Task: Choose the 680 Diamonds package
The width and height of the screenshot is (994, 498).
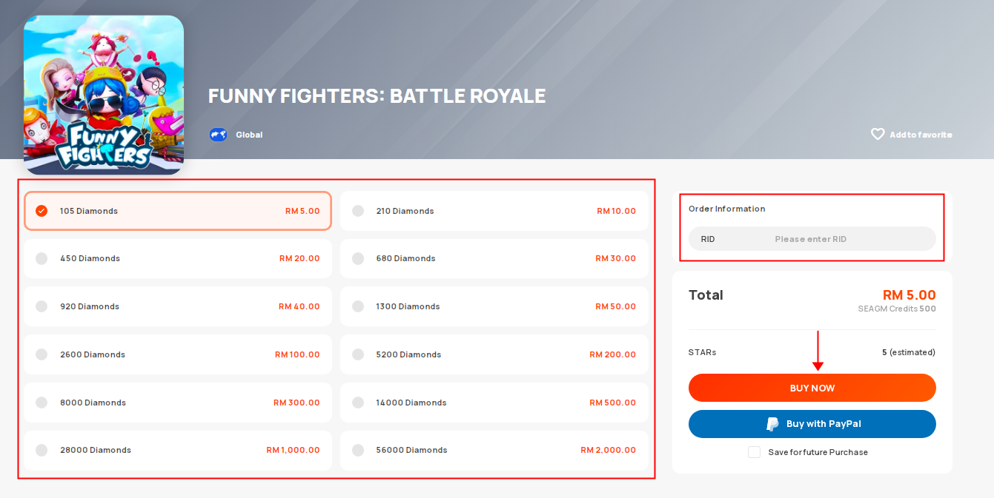Action: tap(494, 258)
